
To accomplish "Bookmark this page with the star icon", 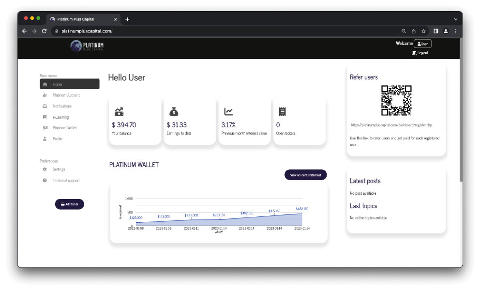I will point(423,31).
